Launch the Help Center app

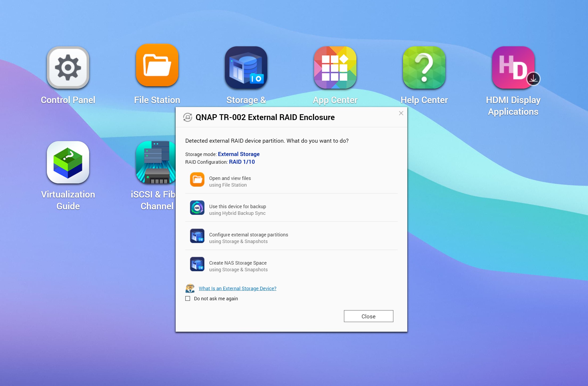coord(424,68)
